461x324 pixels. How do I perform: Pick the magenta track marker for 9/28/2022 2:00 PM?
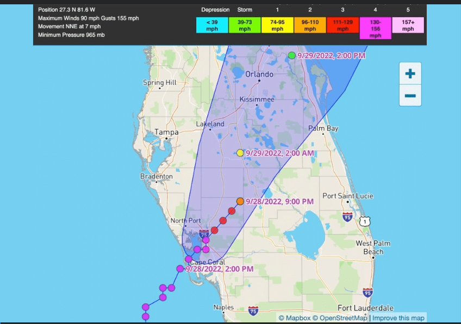(180, 269)
